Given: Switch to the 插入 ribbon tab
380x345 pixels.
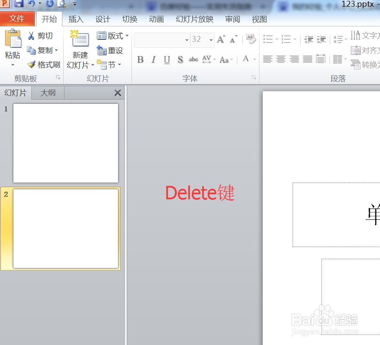Looking at the screenshot, I should coord(76,19).
